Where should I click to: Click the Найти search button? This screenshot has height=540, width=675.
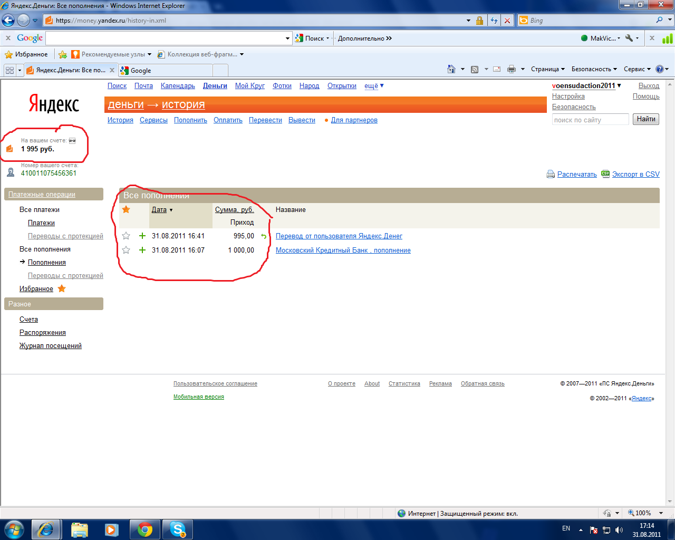(646, 119)
